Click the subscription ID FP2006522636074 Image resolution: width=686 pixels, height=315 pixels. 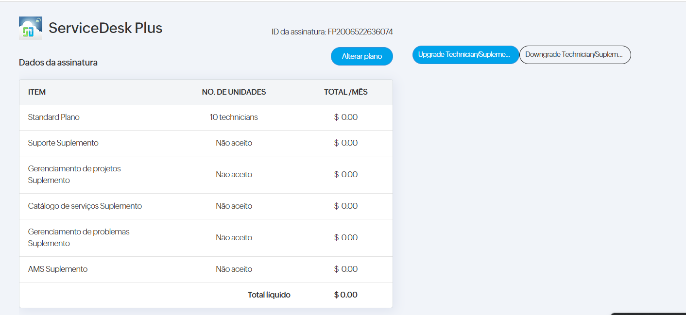pos(360,32)
